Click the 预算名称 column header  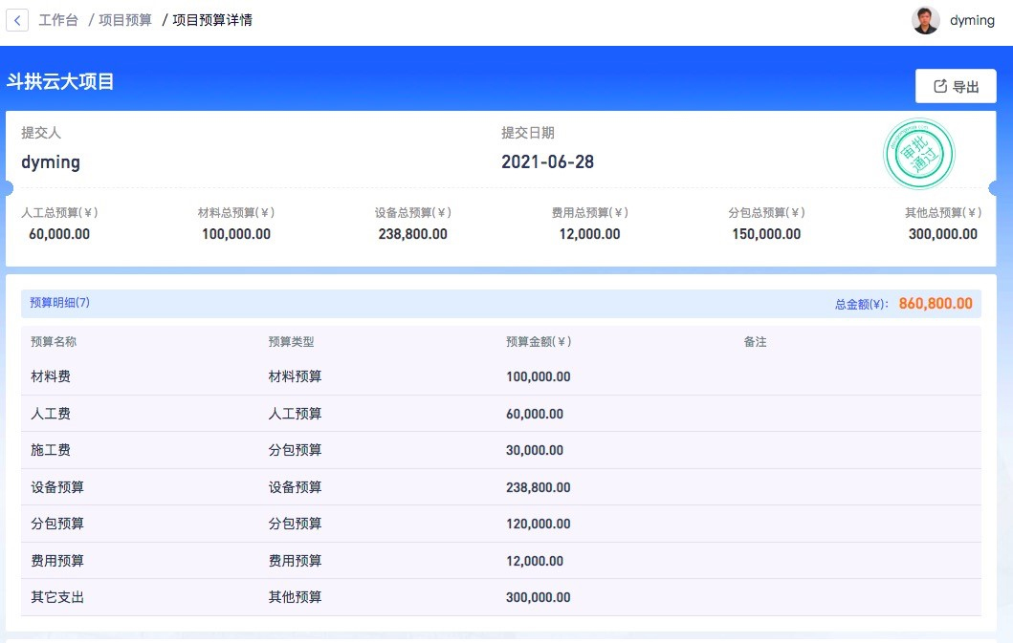54,342
